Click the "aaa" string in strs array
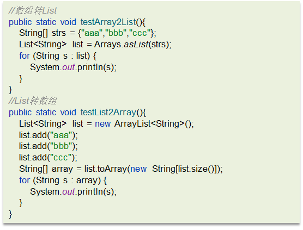 [x=92, y=33]
